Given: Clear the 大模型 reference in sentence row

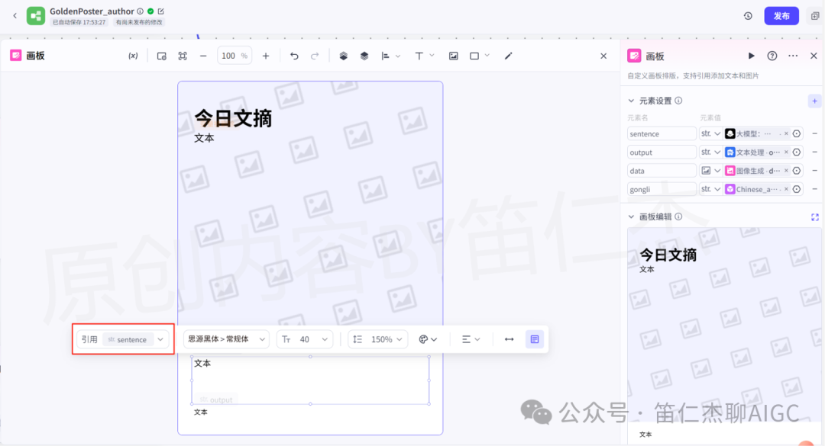Looking at the screenshot, I should [786, 133].
